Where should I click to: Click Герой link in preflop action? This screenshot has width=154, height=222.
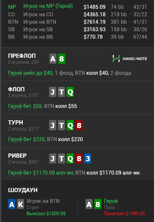pyautogui.click(x=15, y=73)
